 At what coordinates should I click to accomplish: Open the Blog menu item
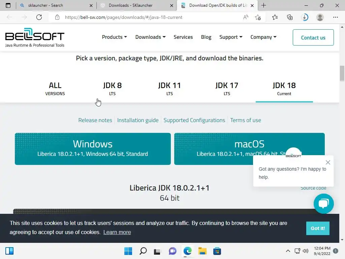pos(206,37)
